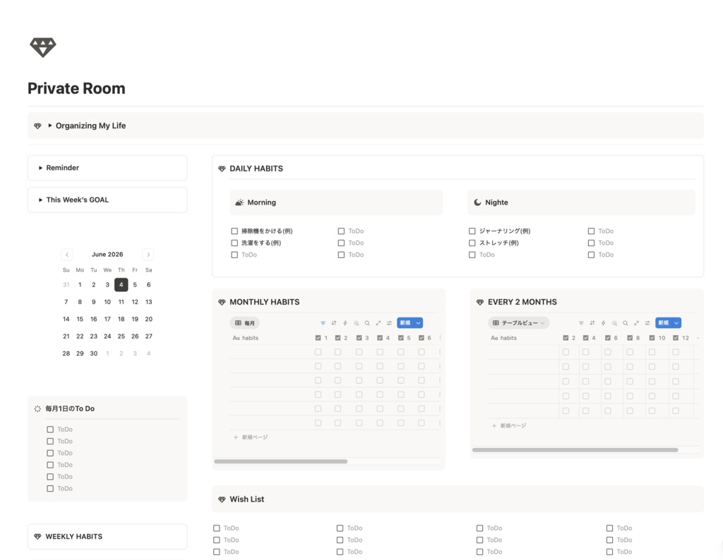
Task: Click column 5 checkbox header in MONTHLY HABITS
Action: tap(404, 338)
